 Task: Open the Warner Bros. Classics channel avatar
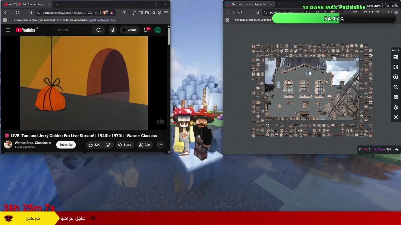[8, 144]
